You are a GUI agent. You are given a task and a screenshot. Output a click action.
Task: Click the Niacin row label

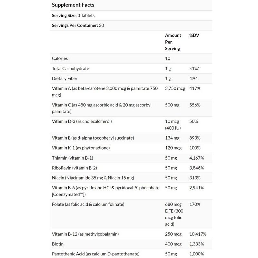pos(94,178)
